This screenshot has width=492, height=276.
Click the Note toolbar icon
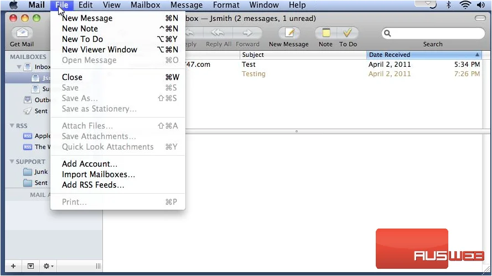coord(326,33)
